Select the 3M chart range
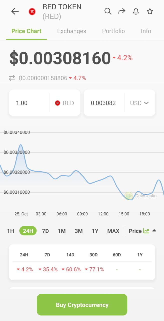164x321 pixels. (79, 231)
